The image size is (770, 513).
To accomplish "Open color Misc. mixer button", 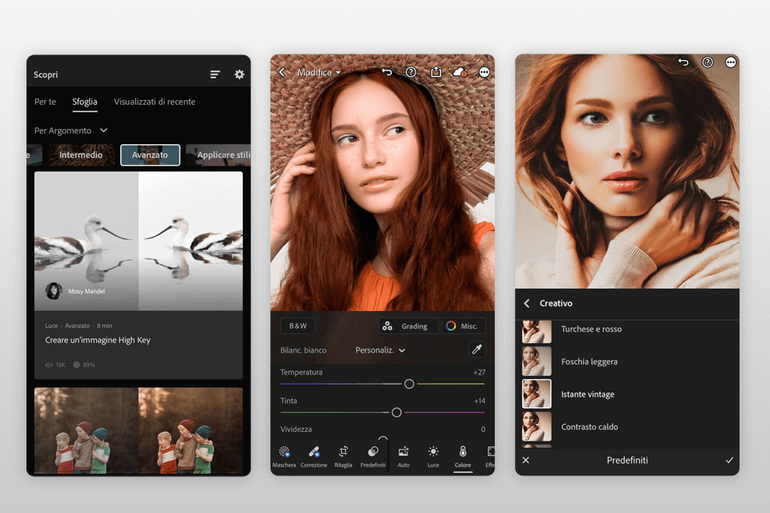I will (464, 326).
